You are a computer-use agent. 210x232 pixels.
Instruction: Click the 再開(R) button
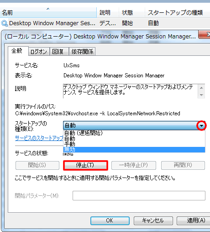[183, 165]
